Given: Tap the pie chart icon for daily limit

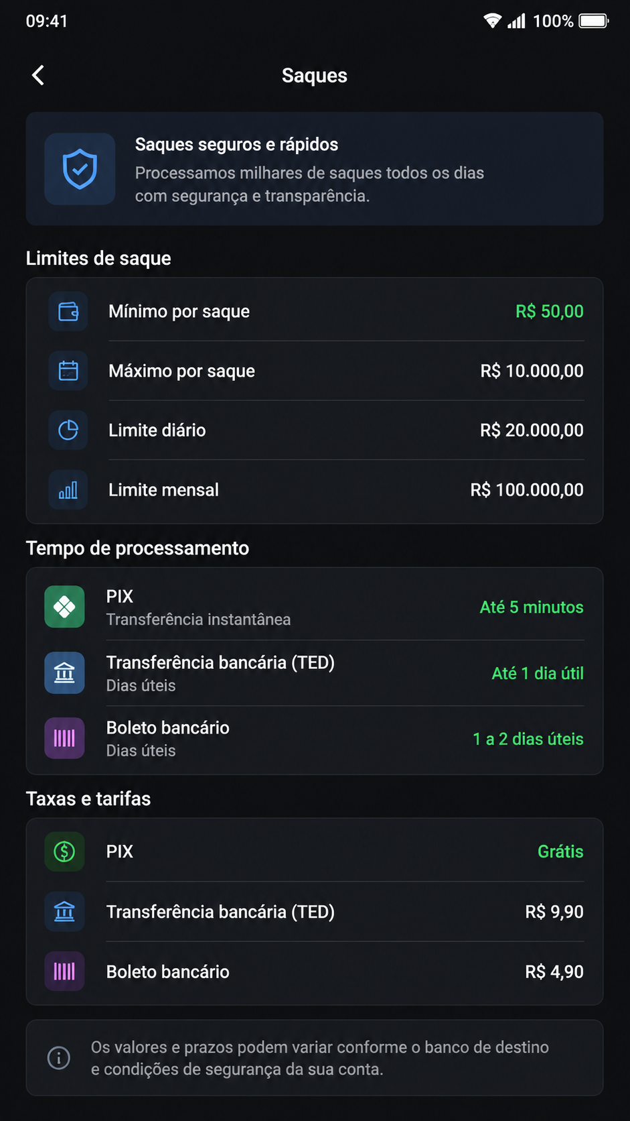Looking at the screenshot, I should [68, 430].
